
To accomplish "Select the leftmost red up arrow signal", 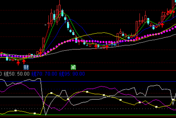I will [x=18, y=63].
